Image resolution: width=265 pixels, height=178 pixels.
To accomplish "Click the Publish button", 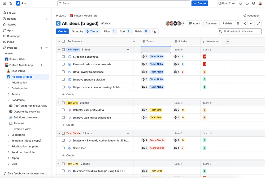I will click(227, 23).
